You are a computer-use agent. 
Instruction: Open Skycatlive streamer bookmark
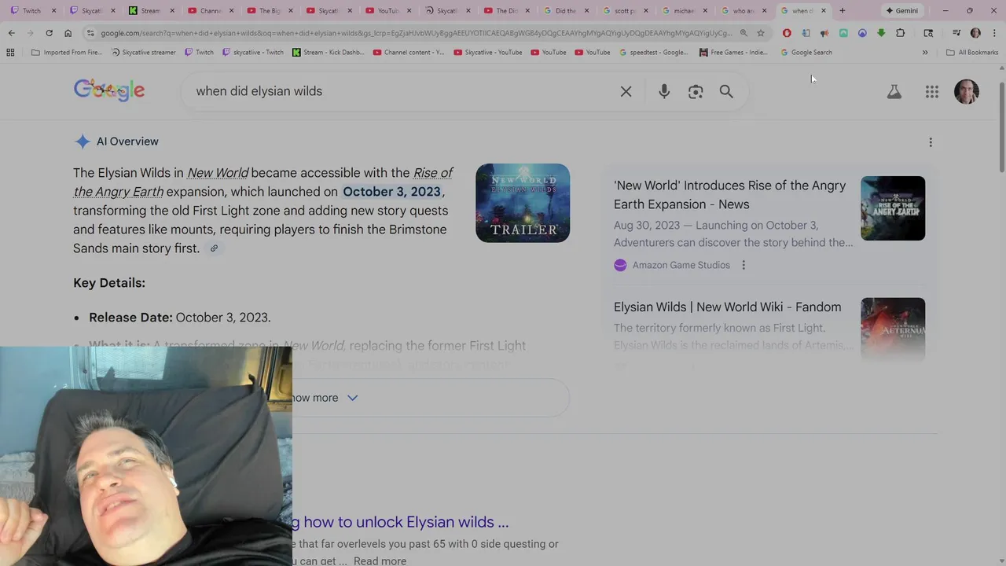144,53
